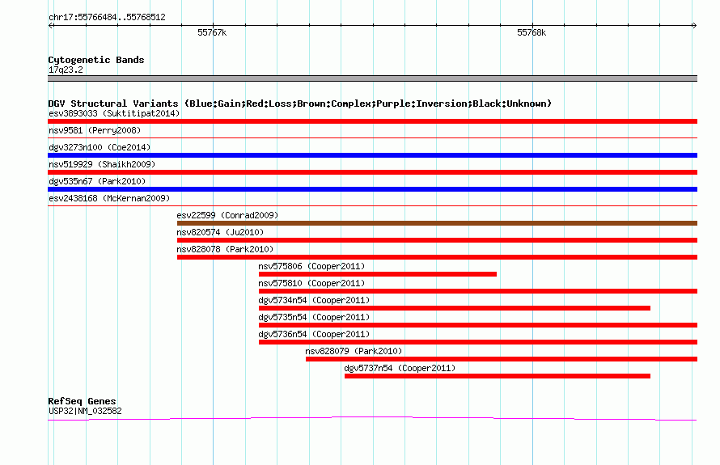Click the esv2438168 (McKernan2009) label
Screen dimensions: 720x465
point(109,198)
